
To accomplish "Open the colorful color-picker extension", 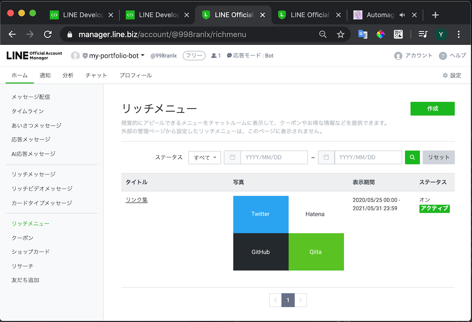I will [381, 34].
